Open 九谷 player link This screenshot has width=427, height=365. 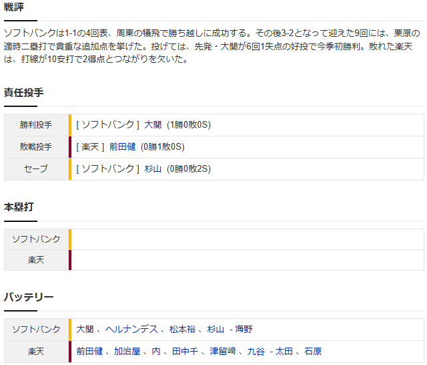[x=256, y=351]
